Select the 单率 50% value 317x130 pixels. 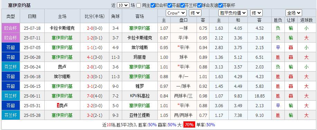[211, 125]
